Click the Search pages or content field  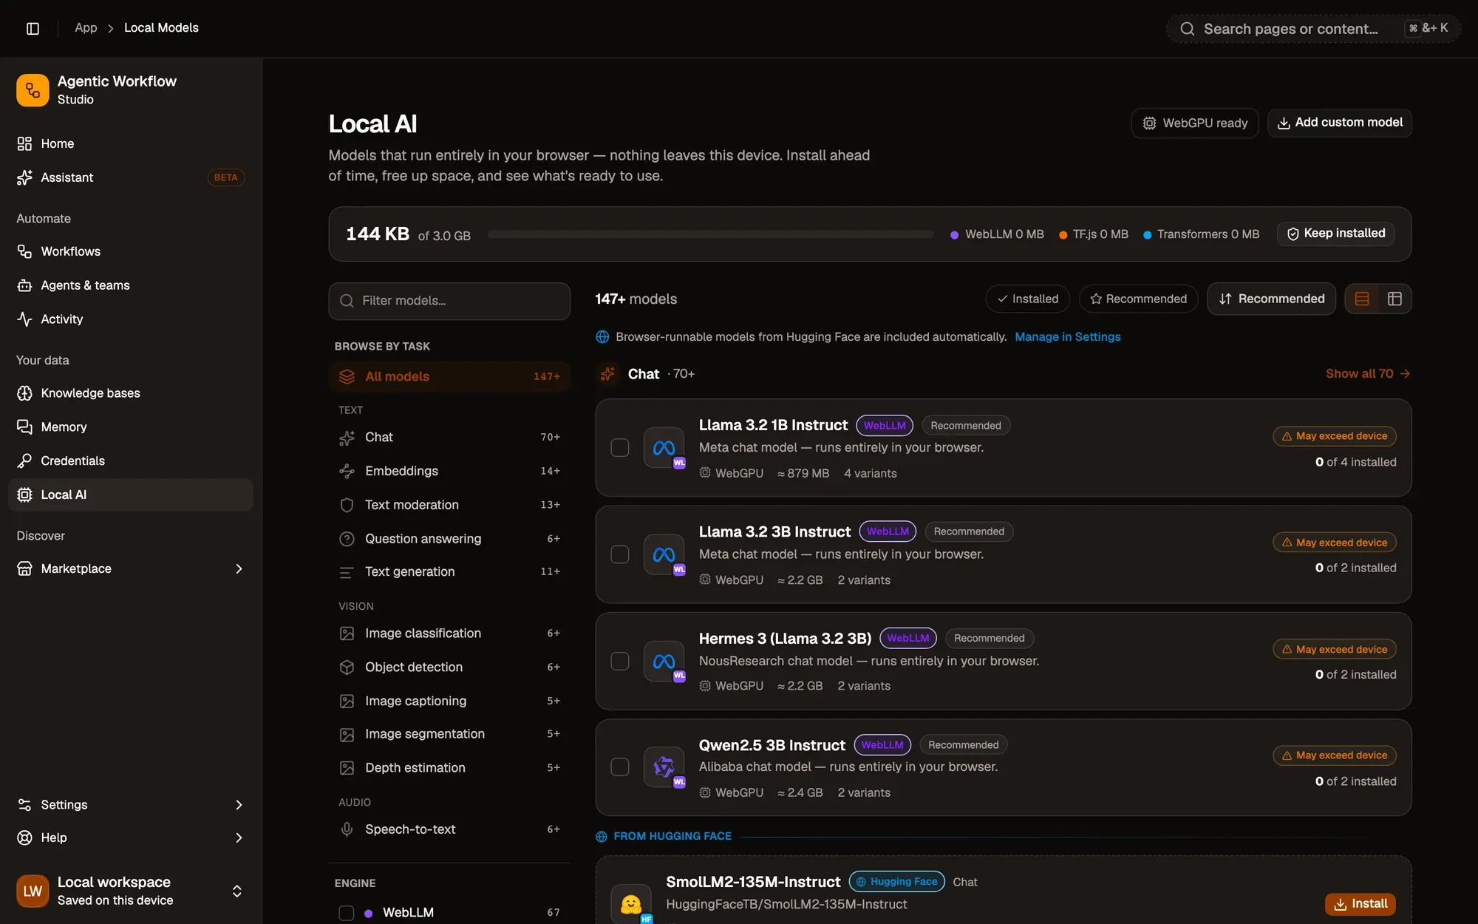[x=1313, y=29]
